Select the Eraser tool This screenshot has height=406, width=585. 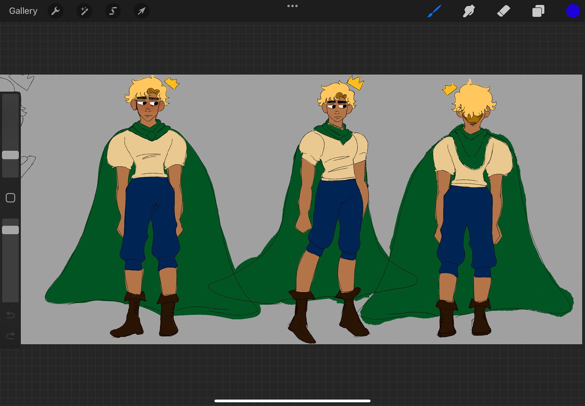503,11
